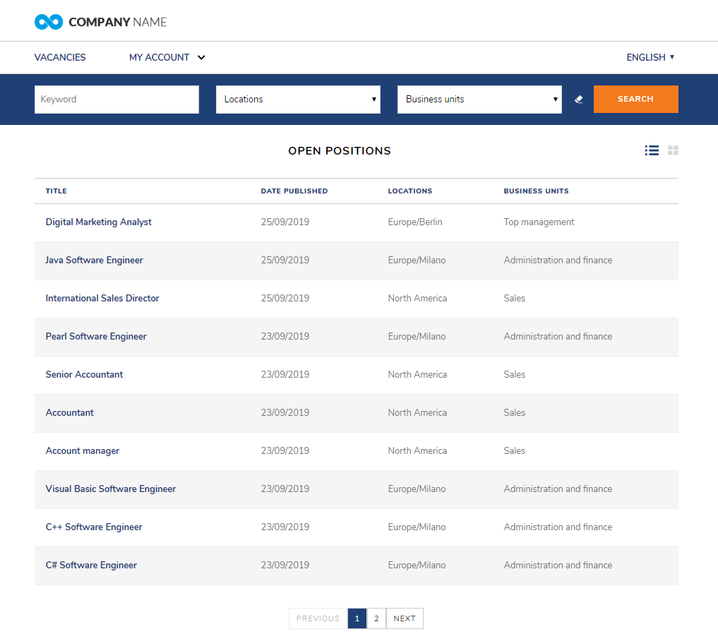Open the Senior Accountant vacancy

coord(84,374)
